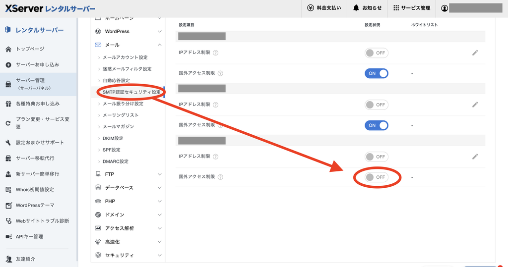Click the help icon beside last 国外アクセス制限
Image resolution: width=508 pixels, height=267 pixels.
(x=220, y=177)
